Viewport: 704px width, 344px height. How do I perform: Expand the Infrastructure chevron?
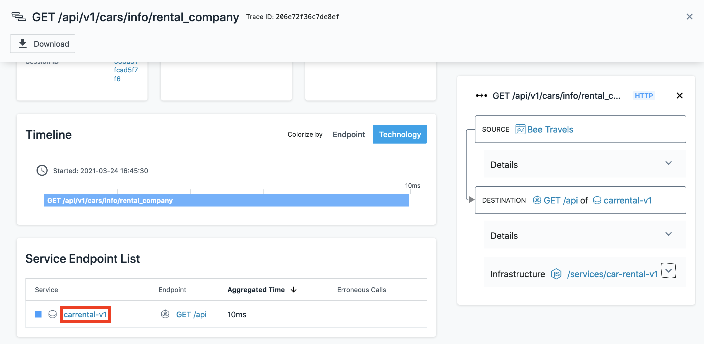point(668,271)
